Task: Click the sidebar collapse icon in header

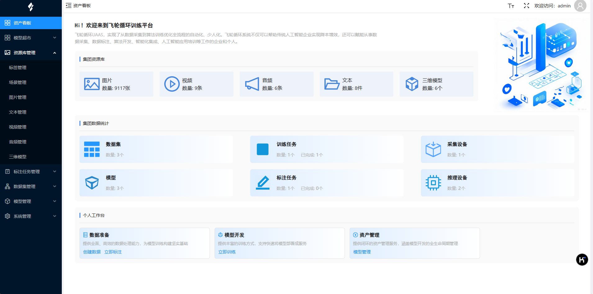Action: tap(69, 6)
